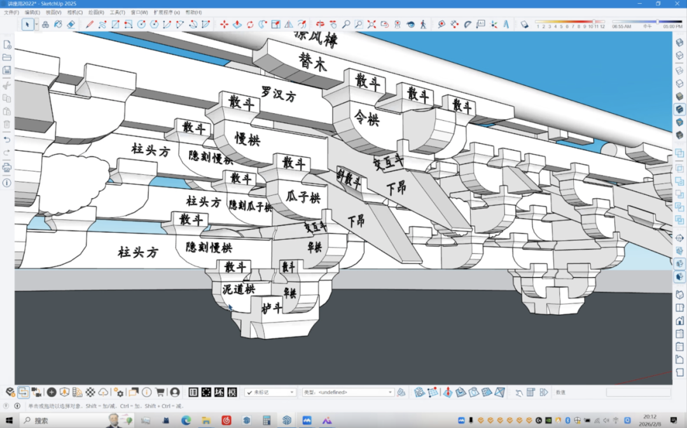Open the Windows Start menu
687x428 pixels.
(x=9, y=420)
